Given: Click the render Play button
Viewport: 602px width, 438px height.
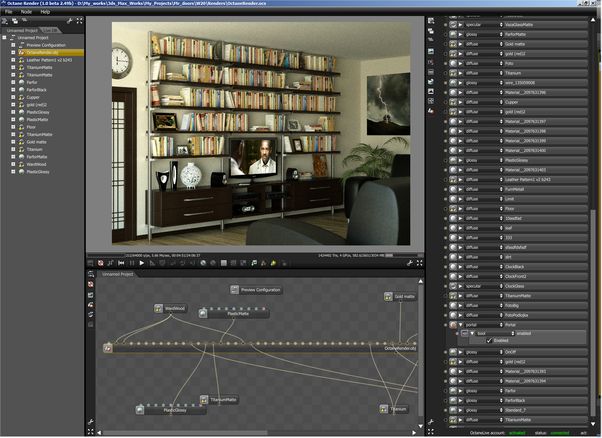Looking at the screenshot, I should tap(142, 263).
